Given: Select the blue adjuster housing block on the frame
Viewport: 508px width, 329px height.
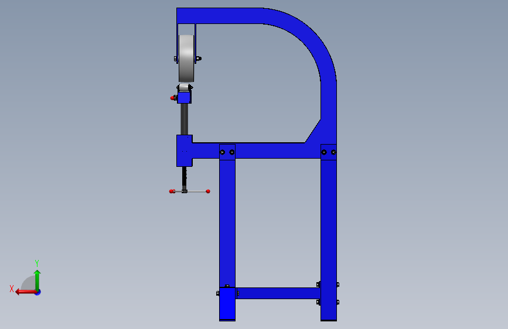Looking at the screenshot, I should coord(185,151).
